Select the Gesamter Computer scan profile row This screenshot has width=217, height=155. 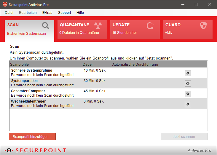pos(89,93)
